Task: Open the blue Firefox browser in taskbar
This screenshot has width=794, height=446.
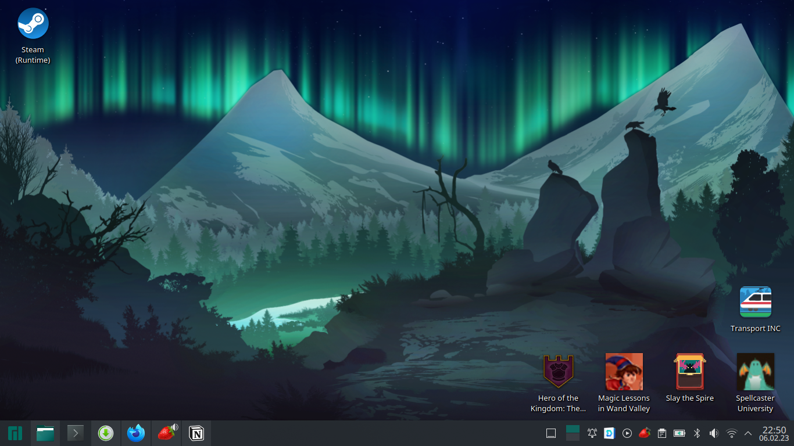Action: [x=135, y=433]
